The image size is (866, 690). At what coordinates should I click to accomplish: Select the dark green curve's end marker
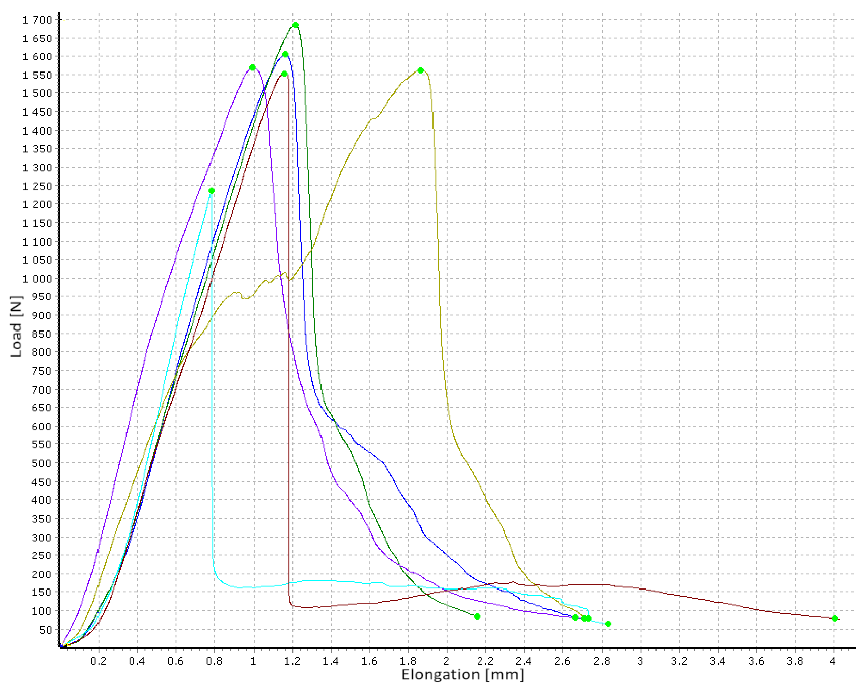(x=477, y=616)
